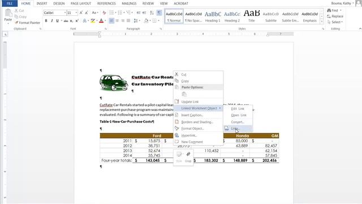The width and height of the screenshot is (362, 204).
Task: Switch to the ACROBAT tab
Action: (181, 3)
